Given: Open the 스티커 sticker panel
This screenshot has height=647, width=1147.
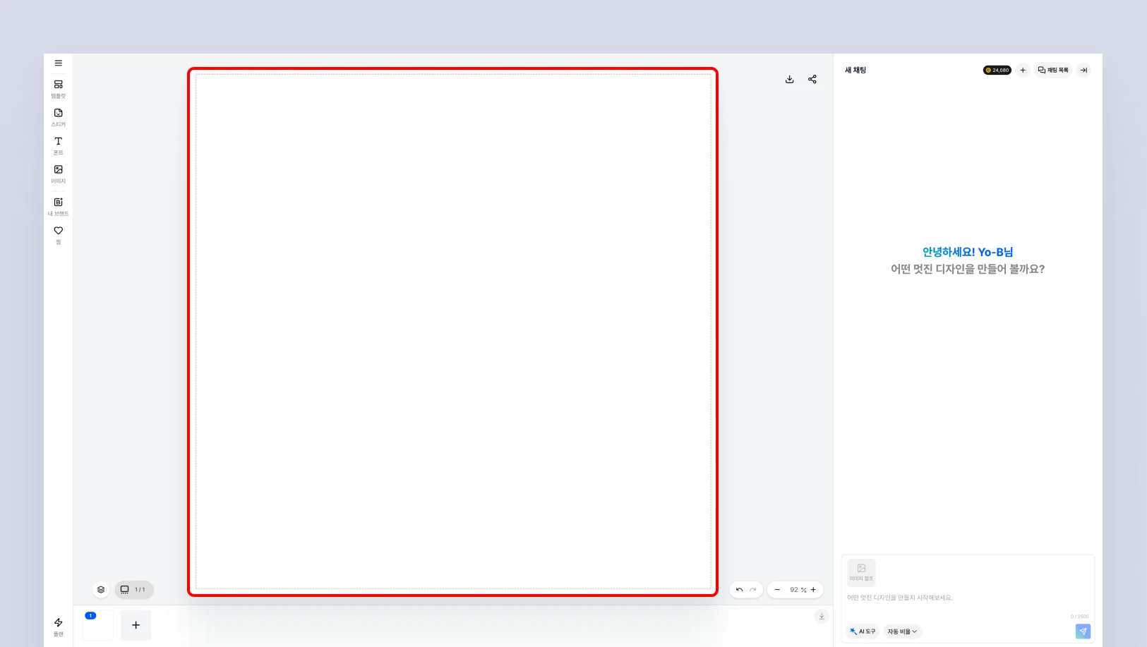Looking at the screenshot, I should [59, 117].
